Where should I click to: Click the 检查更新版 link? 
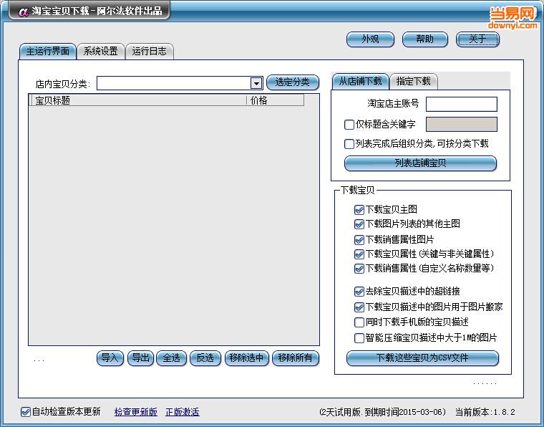click(x=135, y=412)
